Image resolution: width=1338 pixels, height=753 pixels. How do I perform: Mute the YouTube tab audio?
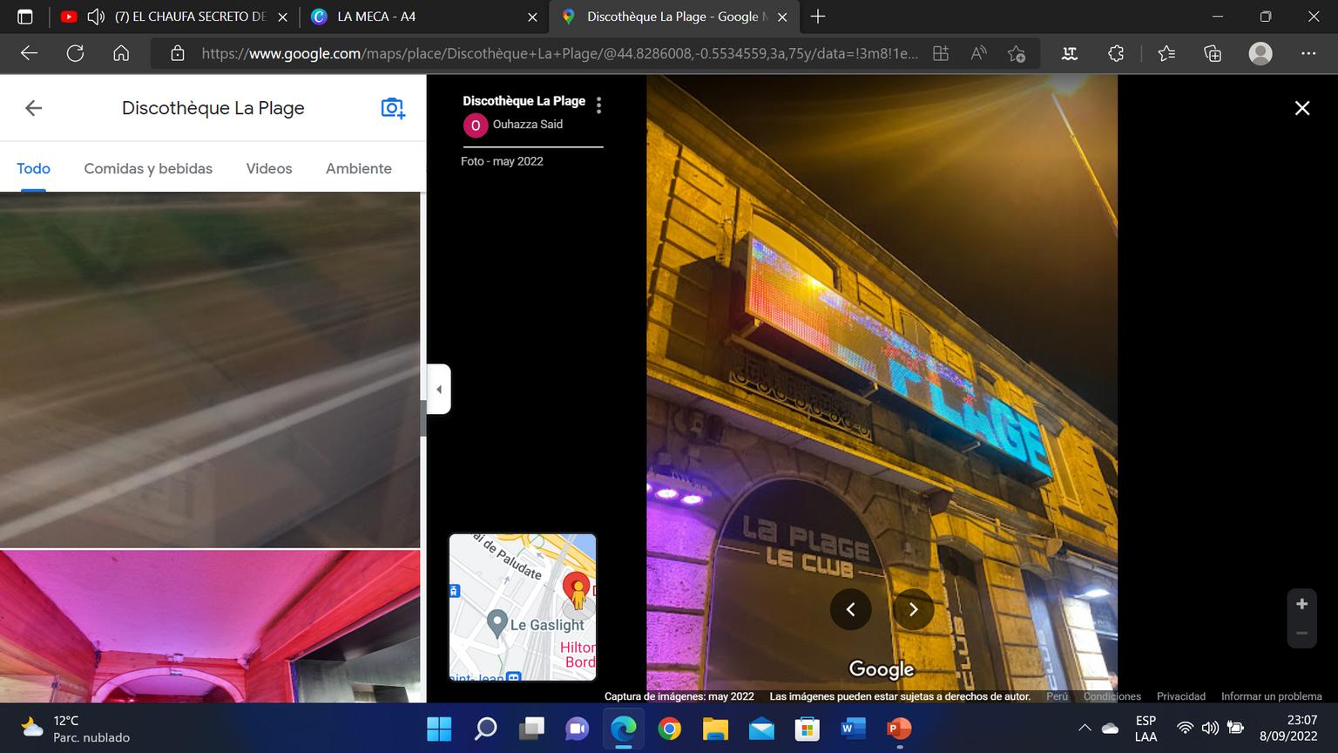click(96, 17)
